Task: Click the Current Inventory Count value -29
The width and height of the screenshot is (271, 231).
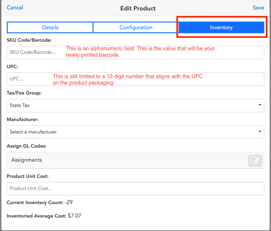Action: (69, 202)
